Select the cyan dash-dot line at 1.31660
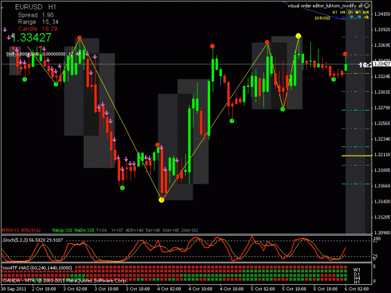391x293 pixels. 356,184
